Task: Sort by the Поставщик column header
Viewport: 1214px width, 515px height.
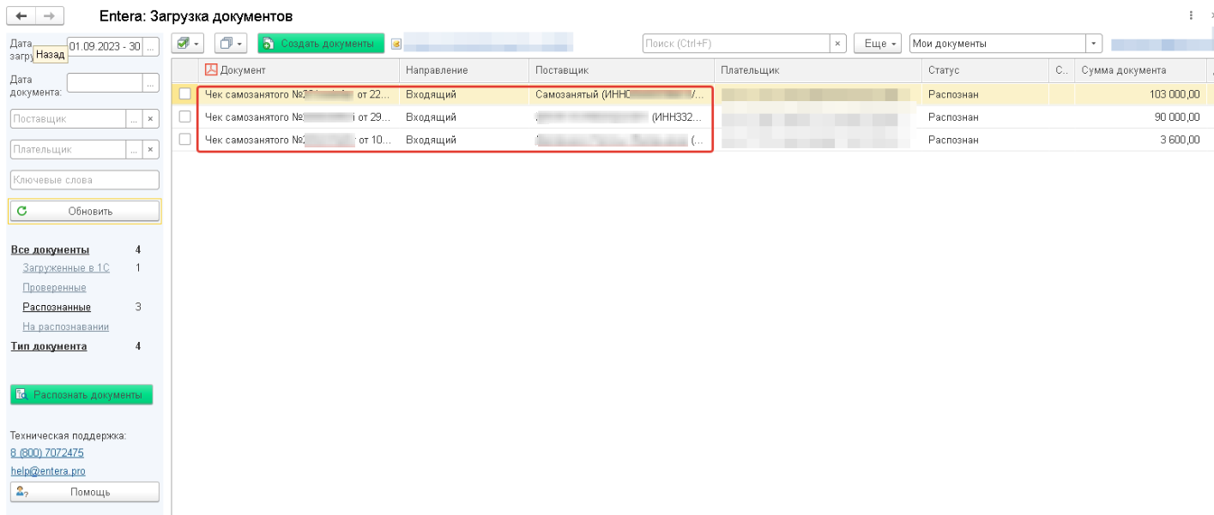Action: pyautogui.click(x=621, y=70)
